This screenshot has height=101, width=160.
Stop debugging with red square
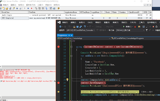pos(153,27)
